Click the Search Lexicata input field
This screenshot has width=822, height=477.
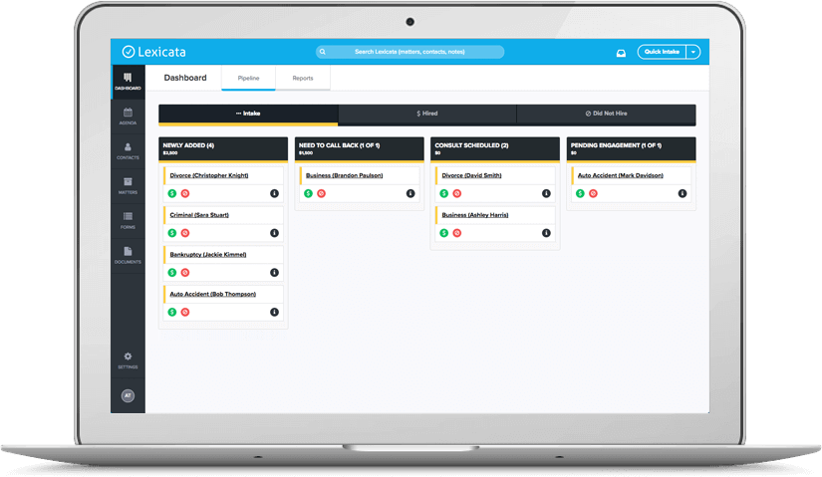(x=410, y=52)
